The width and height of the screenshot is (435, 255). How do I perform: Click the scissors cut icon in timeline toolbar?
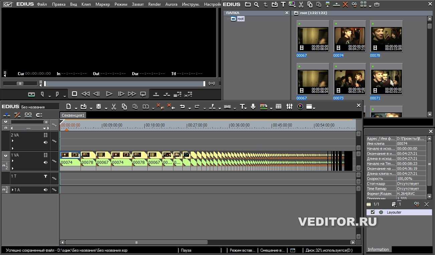(114, 106)
